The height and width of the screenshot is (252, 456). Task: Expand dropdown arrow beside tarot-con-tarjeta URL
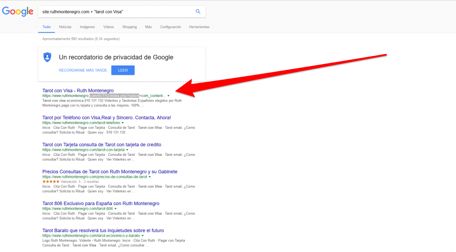(127, 150)
